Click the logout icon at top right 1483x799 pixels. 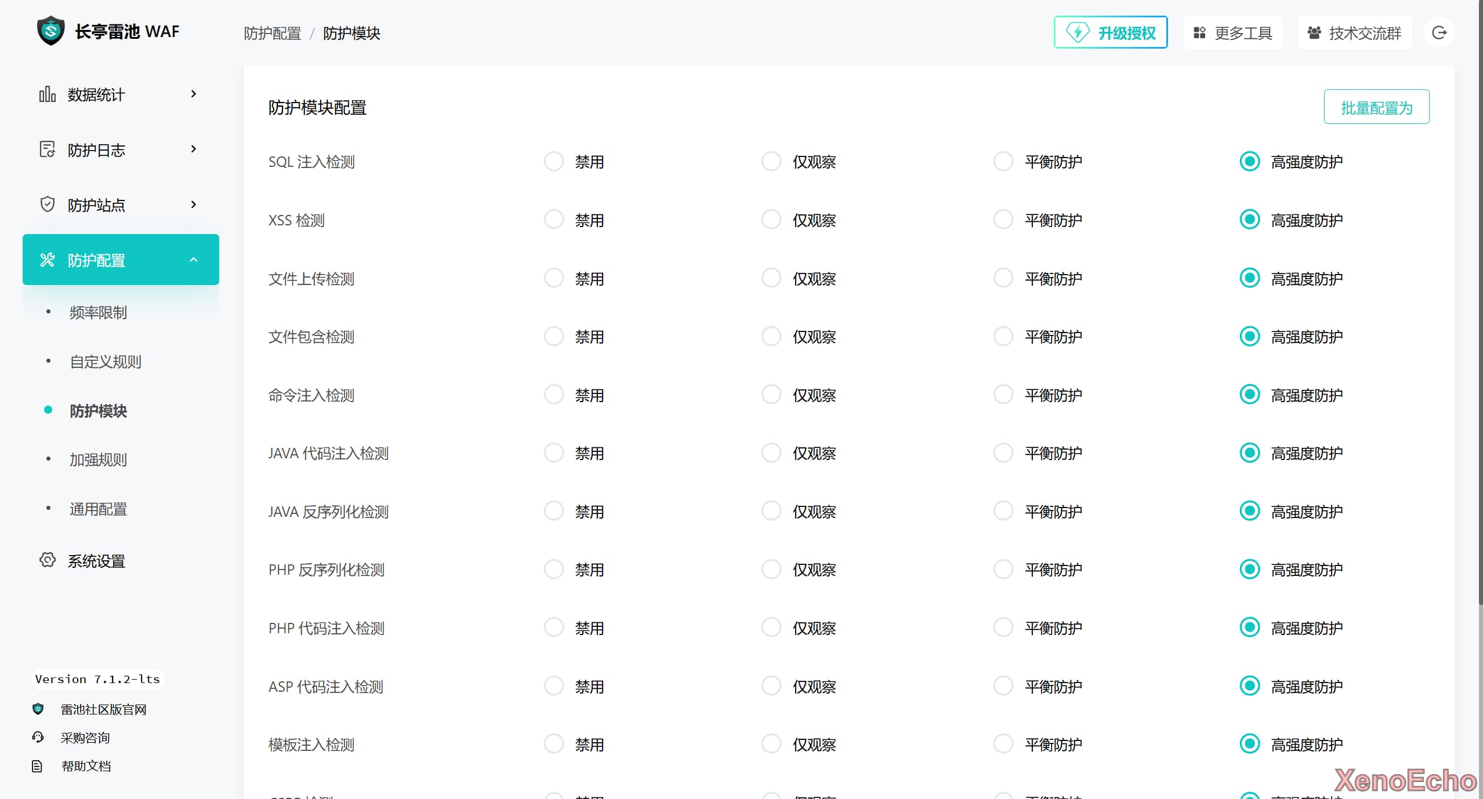coord(1439,32)
